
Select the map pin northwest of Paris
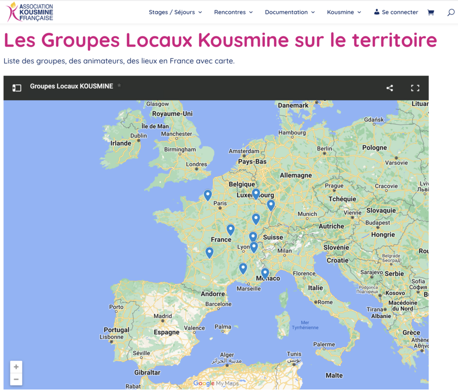pos(208,195)
